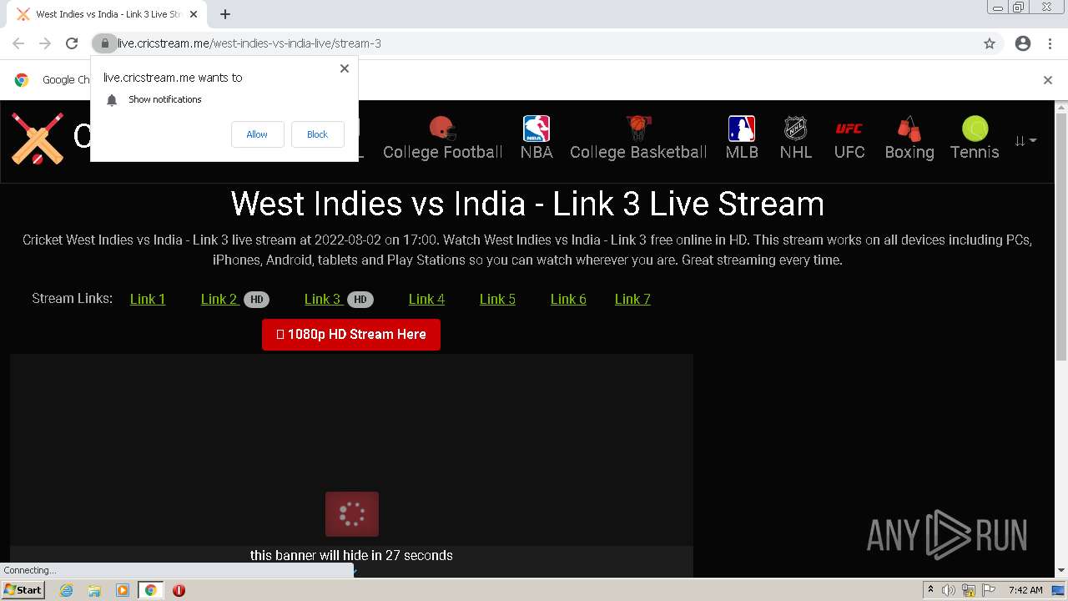1068x601 pixels.
Task: Open the volume speaker tray icon
Action: pos(949,590)
